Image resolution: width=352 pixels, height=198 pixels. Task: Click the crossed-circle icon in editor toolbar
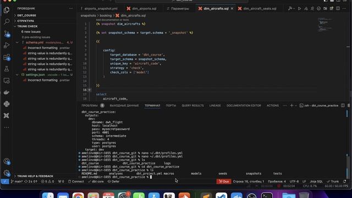click(318, 9)
